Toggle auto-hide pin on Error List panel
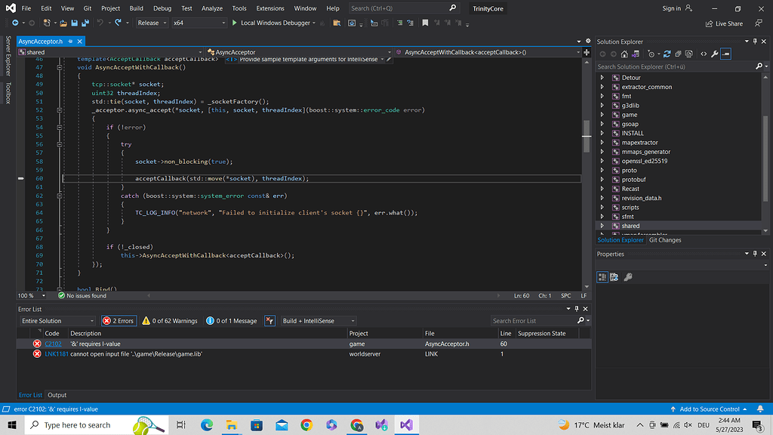Viewport: 773px width, 435px height. click(576, 309)
